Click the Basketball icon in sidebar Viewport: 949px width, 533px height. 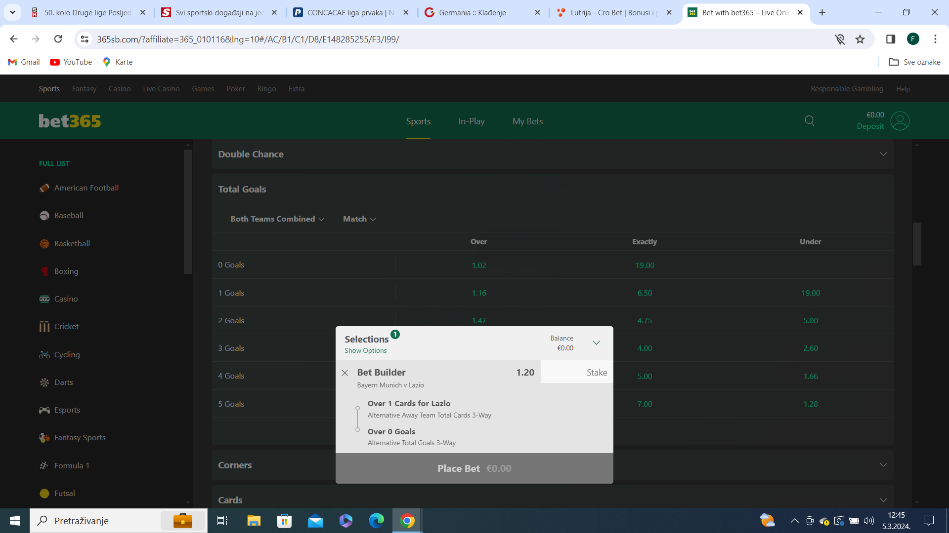point(44,244)
